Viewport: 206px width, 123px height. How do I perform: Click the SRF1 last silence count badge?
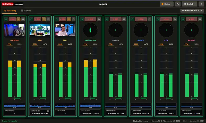[48, 111]
